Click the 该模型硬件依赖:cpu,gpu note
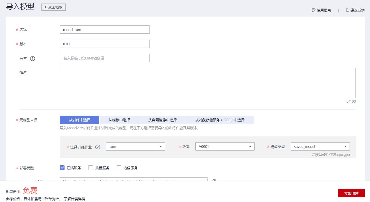370x202 pixels. (x=331, y=154)
